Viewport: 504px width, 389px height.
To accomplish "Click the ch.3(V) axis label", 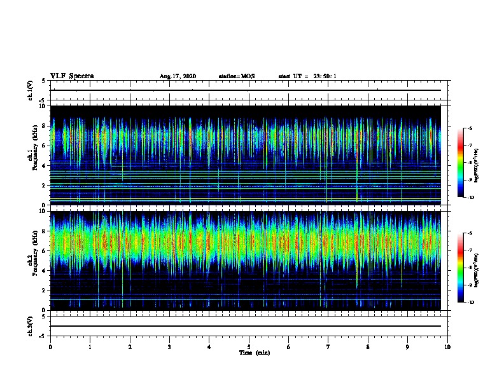I will tap(31, 326).
